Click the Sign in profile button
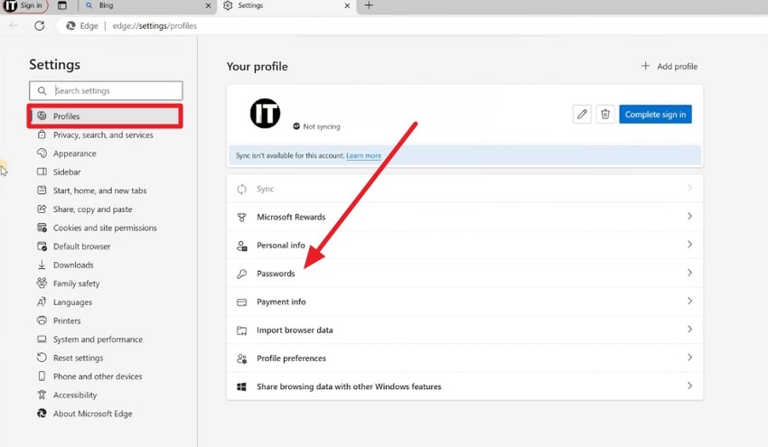The height and width of the screenshot is (447, 768). pos(24,6)
